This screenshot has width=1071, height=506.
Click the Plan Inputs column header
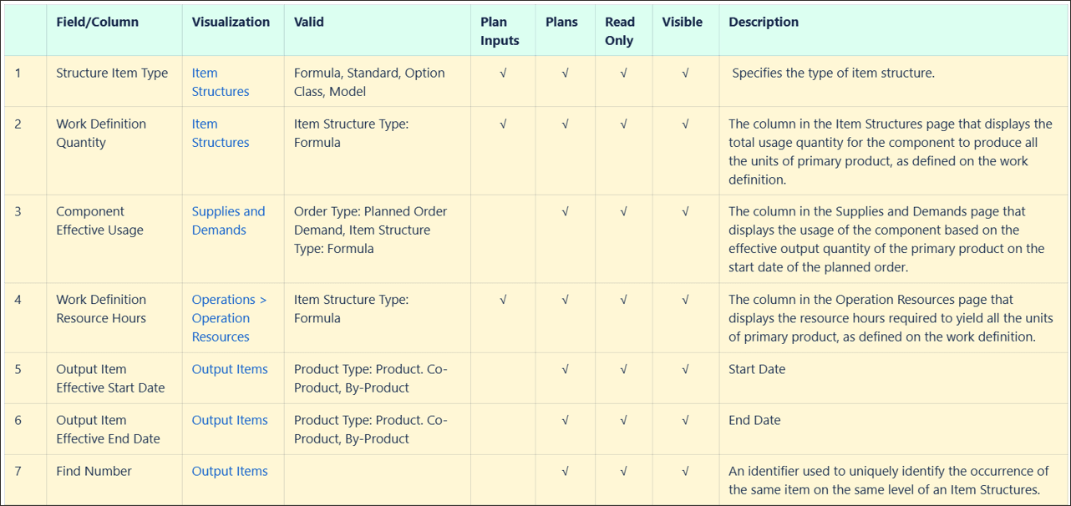tap(500, 31)
